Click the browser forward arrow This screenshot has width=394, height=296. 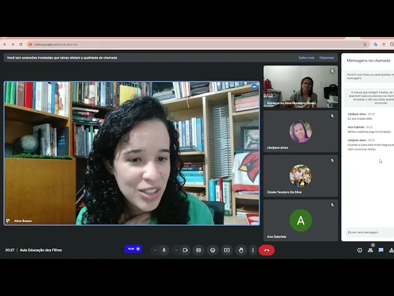click(13, 44)
